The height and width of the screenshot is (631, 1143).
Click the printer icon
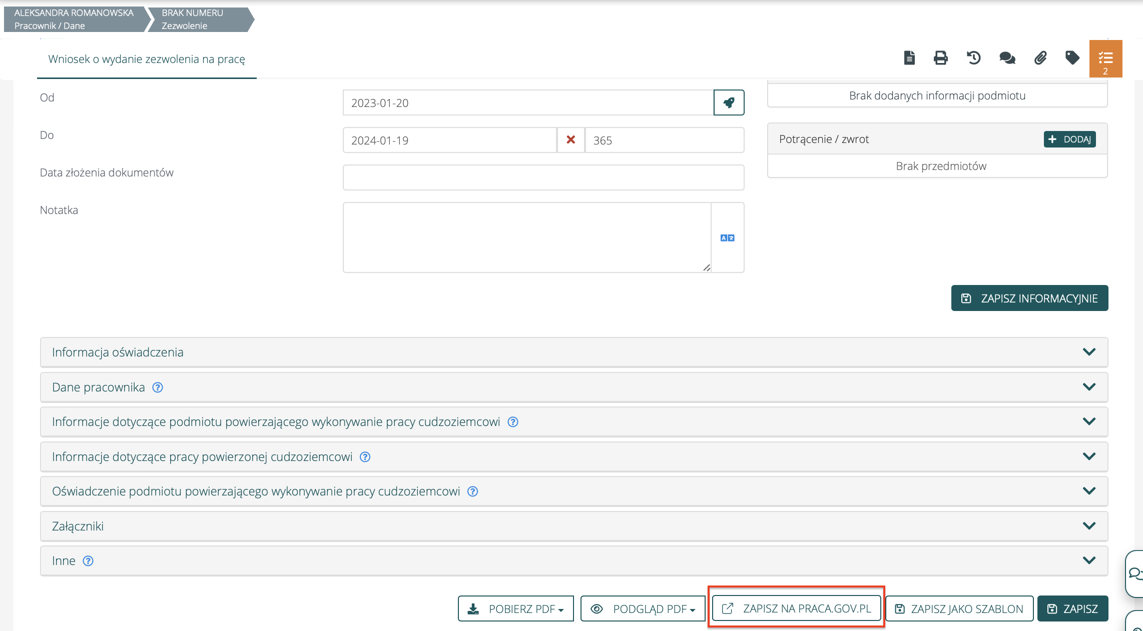(x=941, y=58)
